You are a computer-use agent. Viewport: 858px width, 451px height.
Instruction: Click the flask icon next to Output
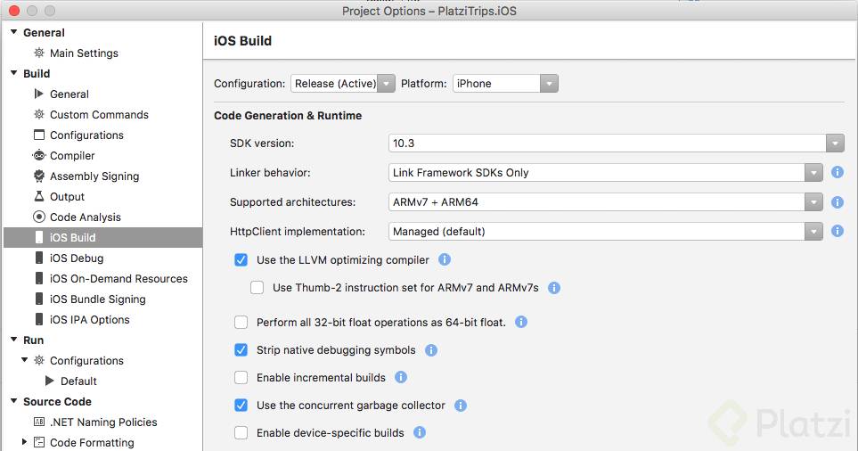click(39, 196)
